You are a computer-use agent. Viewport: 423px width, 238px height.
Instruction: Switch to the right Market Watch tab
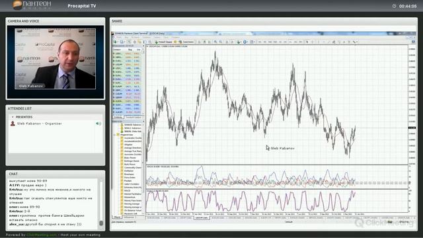[134, 117]
